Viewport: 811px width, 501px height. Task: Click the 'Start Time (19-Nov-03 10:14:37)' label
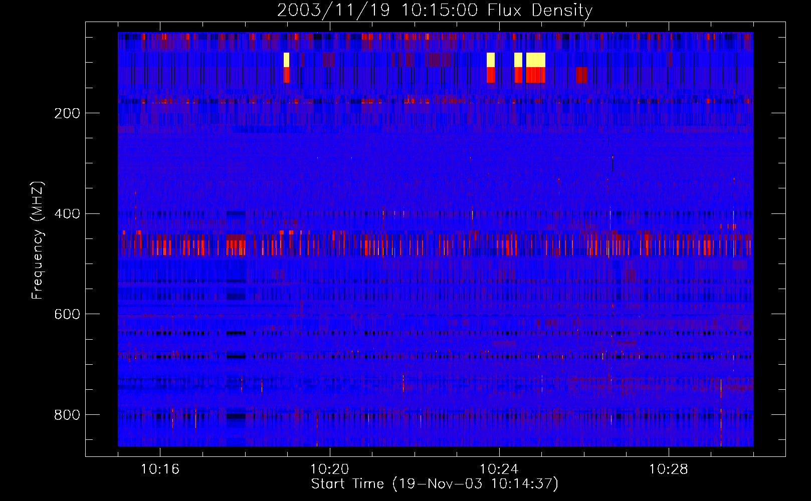[x=435, y=484]
